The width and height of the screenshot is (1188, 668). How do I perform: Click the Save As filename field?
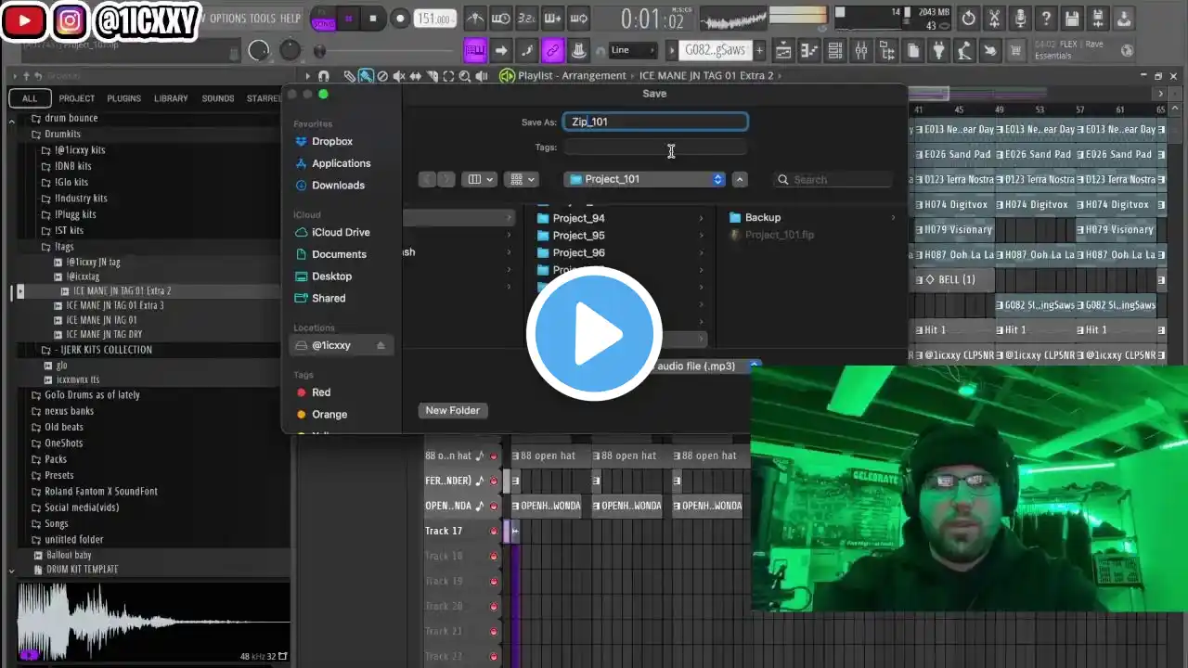pos(655,122)
